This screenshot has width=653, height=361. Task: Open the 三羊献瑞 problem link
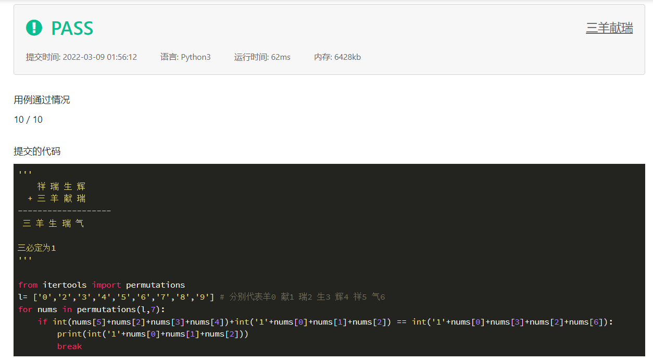click(x=609, y=28)
